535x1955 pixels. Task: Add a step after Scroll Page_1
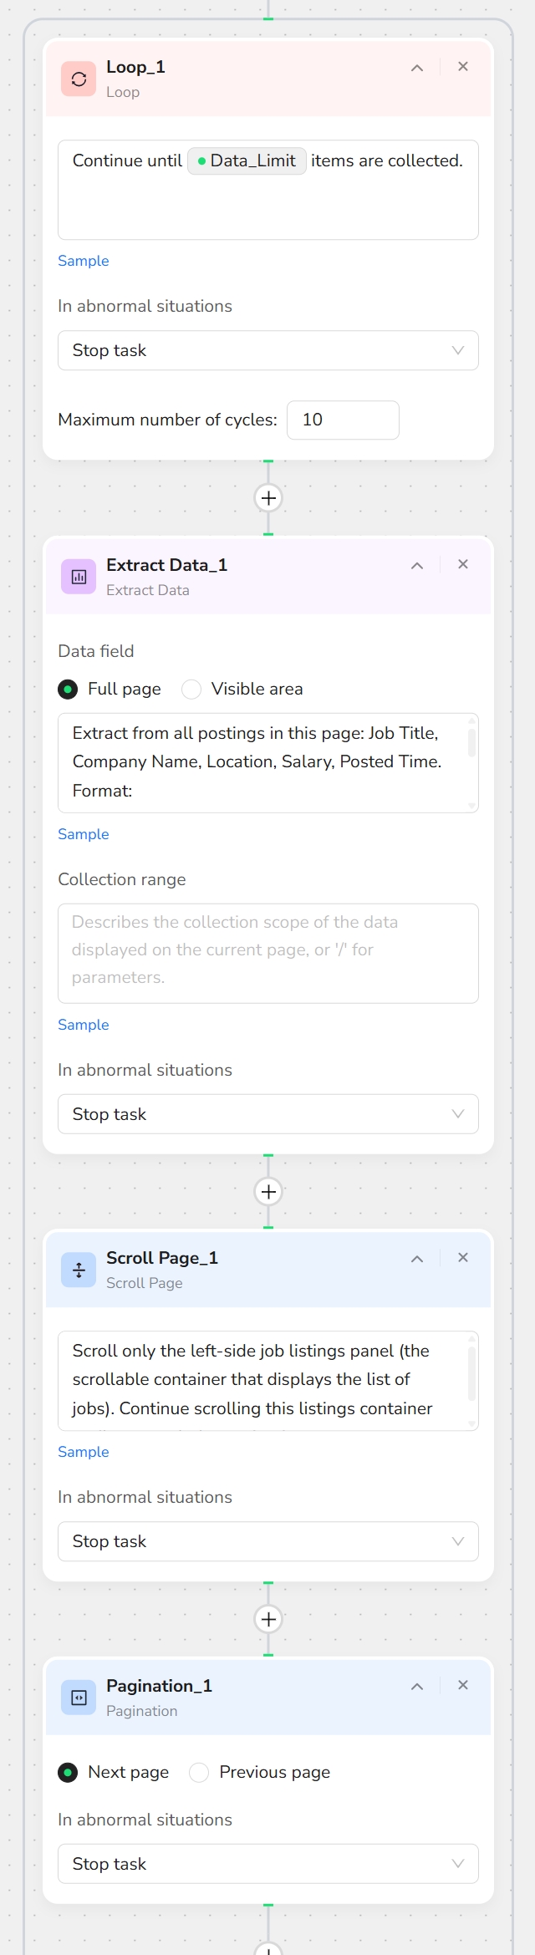(x=268, y=1619)
